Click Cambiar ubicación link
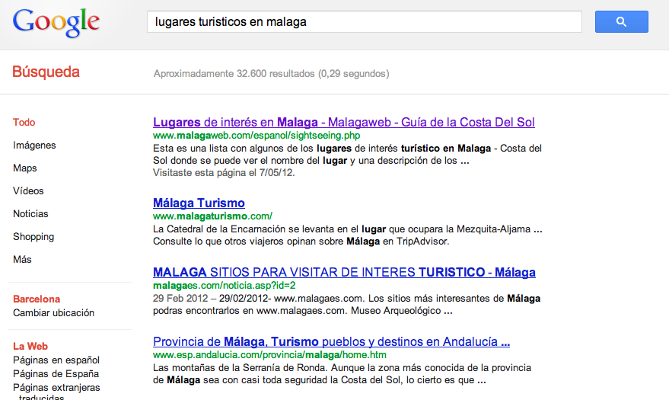 pyautogui.click(x=53, y=313)
